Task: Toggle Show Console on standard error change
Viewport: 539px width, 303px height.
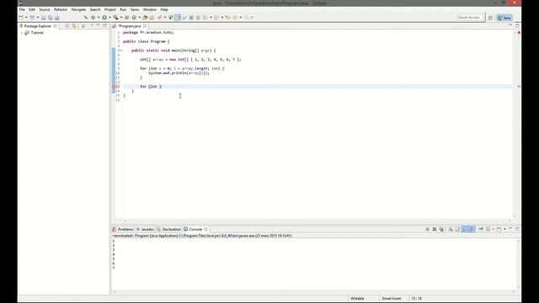Action: pyautogui.click(x=472, y=229)
